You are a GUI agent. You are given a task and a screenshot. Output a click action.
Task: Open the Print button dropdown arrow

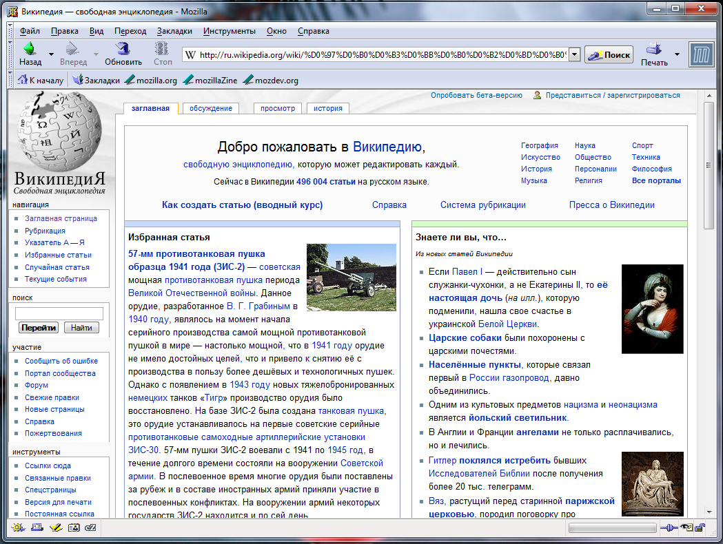click(x=676, y=54)
